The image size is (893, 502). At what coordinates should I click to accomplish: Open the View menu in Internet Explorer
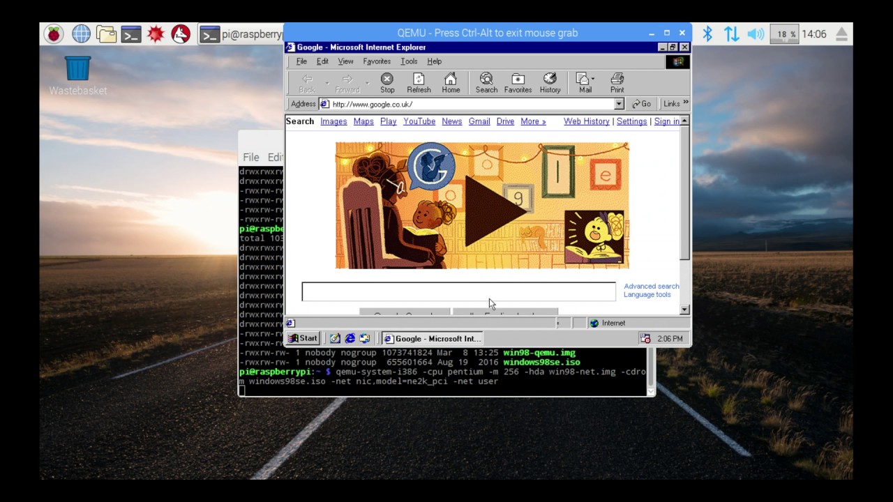click(345, 61)
